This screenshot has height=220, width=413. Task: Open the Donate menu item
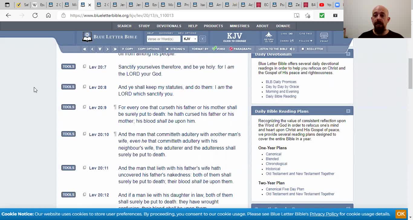[x=283, y=26]
